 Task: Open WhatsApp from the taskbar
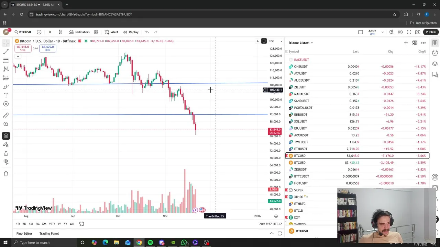184,243
